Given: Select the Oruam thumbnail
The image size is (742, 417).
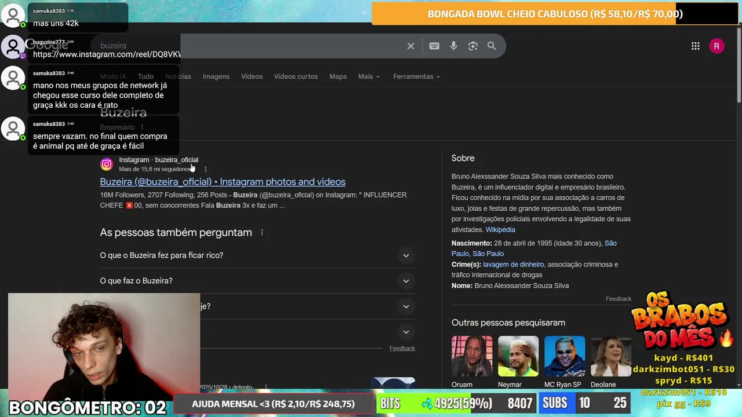Looking at the screenshot, I should tap(472, 356).
